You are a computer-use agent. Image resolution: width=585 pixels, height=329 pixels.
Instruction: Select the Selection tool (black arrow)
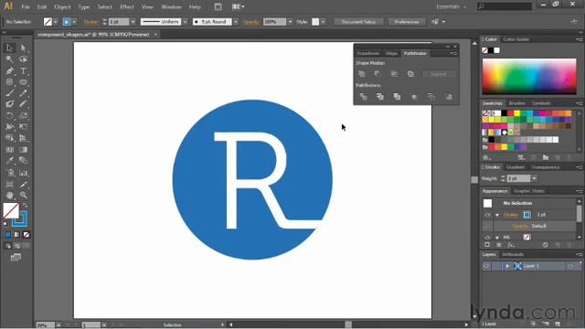[x=10, y=48]
